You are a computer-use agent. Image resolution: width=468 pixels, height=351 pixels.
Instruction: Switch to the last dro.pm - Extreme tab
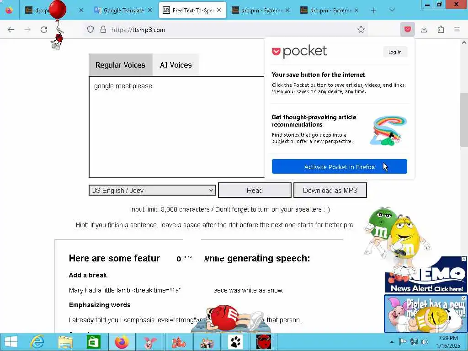pos(330,11)
